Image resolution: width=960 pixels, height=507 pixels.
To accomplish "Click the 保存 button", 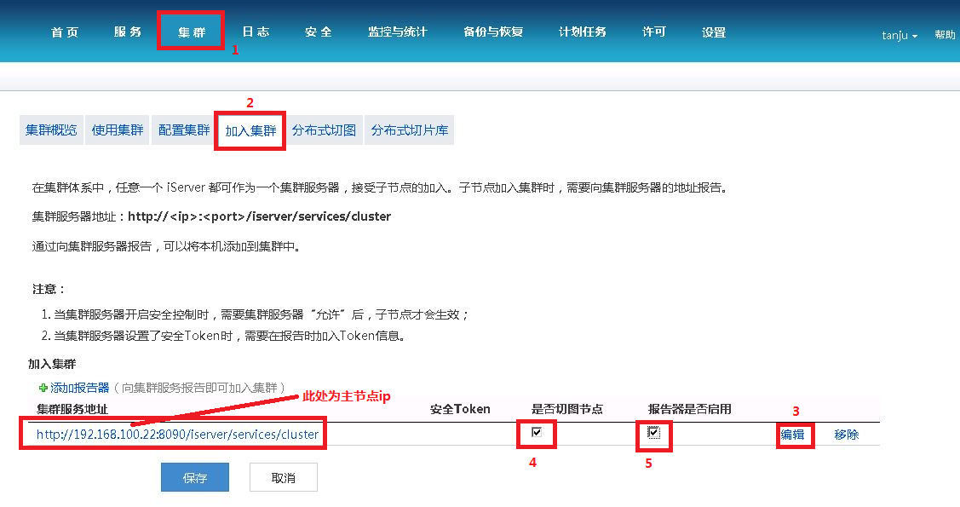I will pyautogui.click(x=194, y=476).
